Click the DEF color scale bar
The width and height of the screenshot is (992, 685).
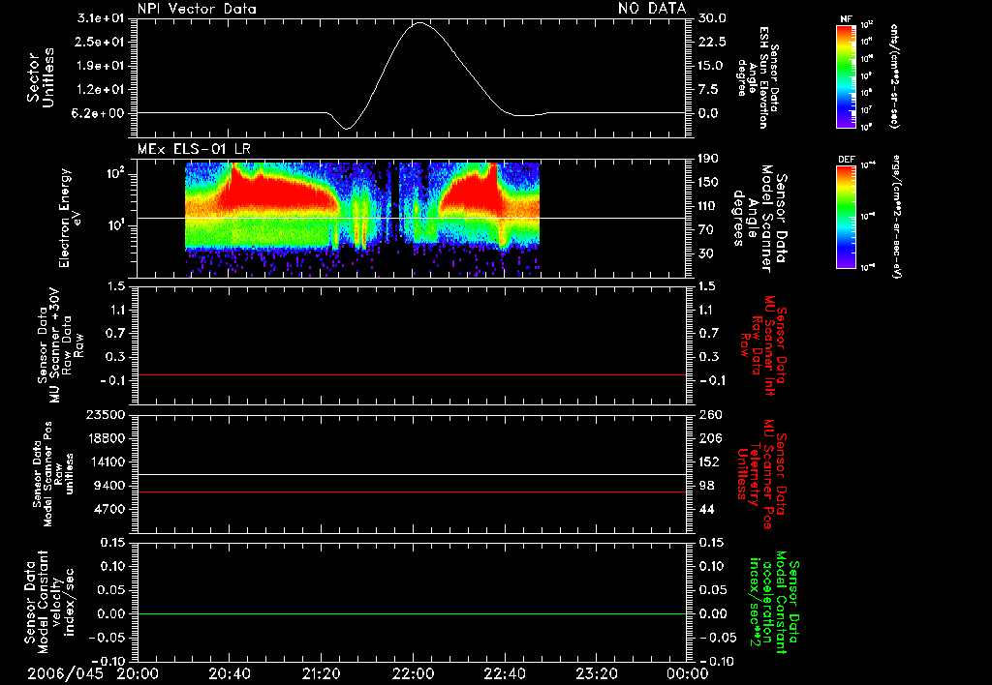(x=848, y=215)
